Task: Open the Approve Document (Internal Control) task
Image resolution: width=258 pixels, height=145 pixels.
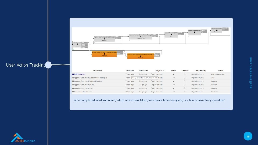Action: click(x=88, y=81)
